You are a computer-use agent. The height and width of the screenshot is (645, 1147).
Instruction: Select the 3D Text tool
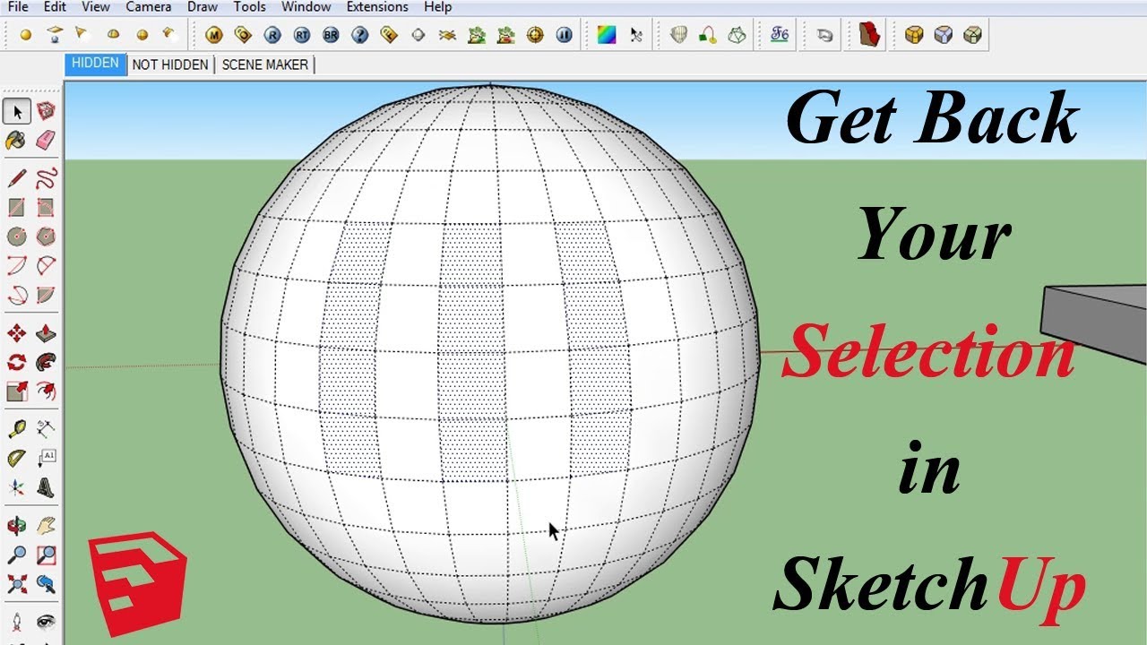[46, 488]
